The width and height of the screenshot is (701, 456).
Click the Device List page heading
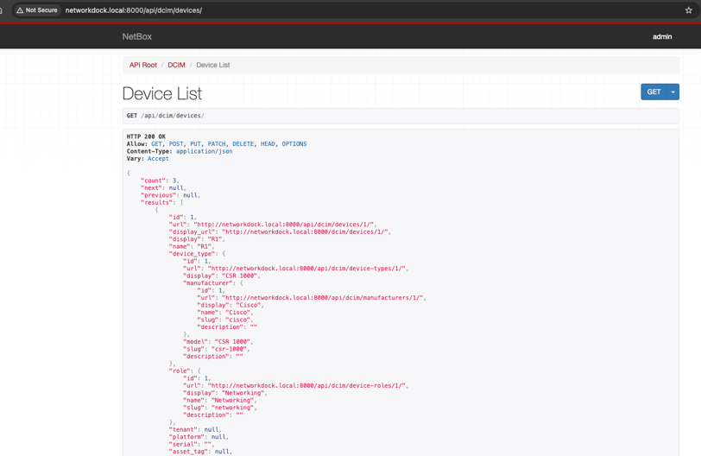[161, 93]
